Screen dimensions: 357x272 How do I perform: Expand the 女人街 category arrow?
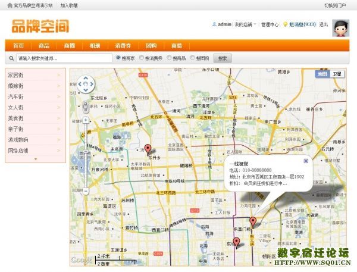pos(59,107)
